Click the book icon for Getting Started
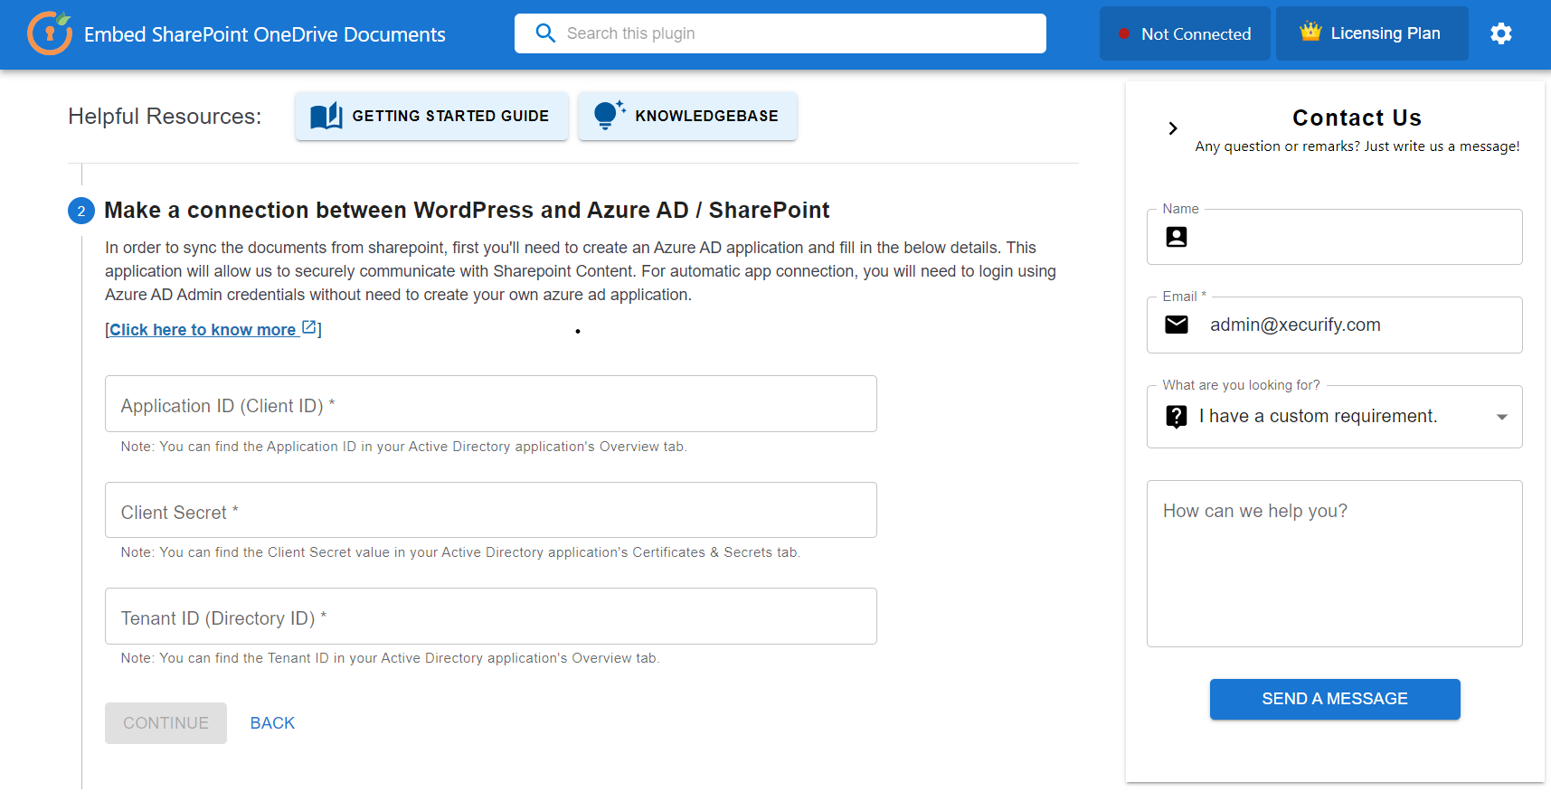 coord(326,116)
